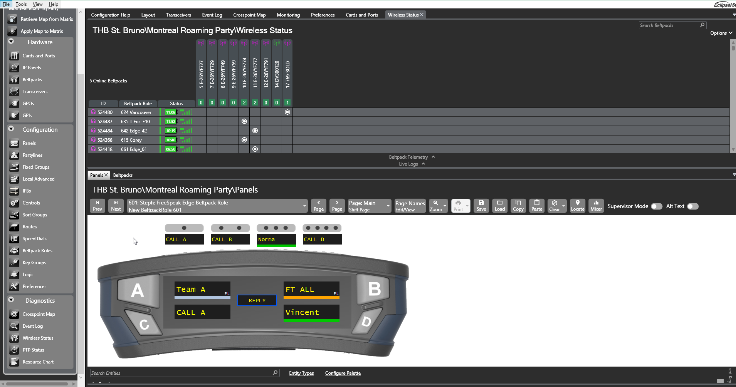Screen dimensions: 736x387
Task: Open the Page: Main dropdown
Action: click(x=369, y=206)
